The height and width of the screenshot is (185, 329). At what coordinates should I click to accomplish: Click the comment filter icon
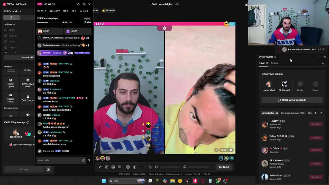[x=89, y=160]
